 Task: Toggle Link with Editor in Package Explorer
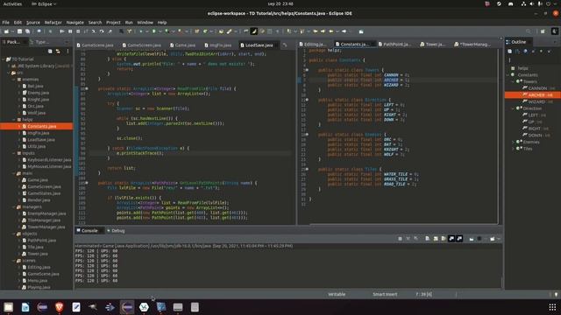pos(58,52)
